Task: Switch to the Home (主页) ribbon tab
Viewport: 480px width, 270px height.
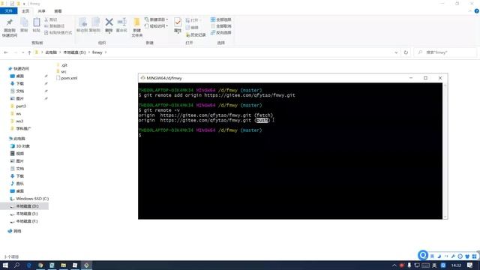Action: (25, 11)
